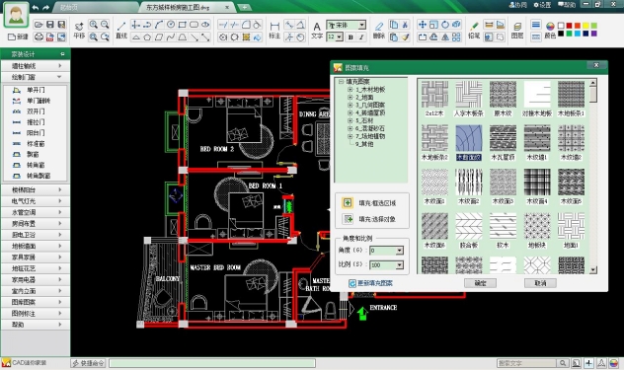Click the print icon
The height and width of the screenshot is (370, 624).
pos(39,37)
